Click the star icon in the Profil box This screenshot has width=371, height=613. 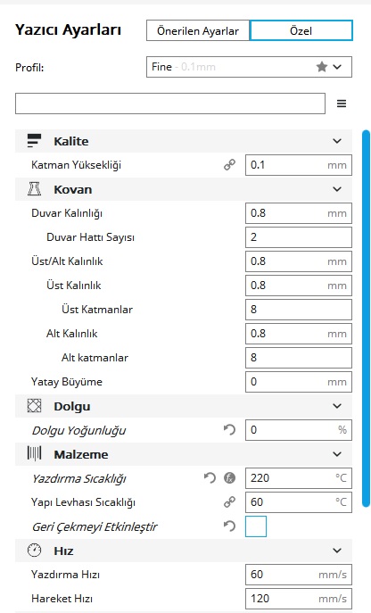[x=322, y=67]
